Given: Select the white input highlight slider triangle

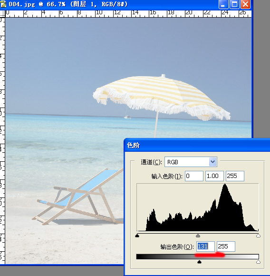Looking at the screenshot, I should (x=258, y=236).
